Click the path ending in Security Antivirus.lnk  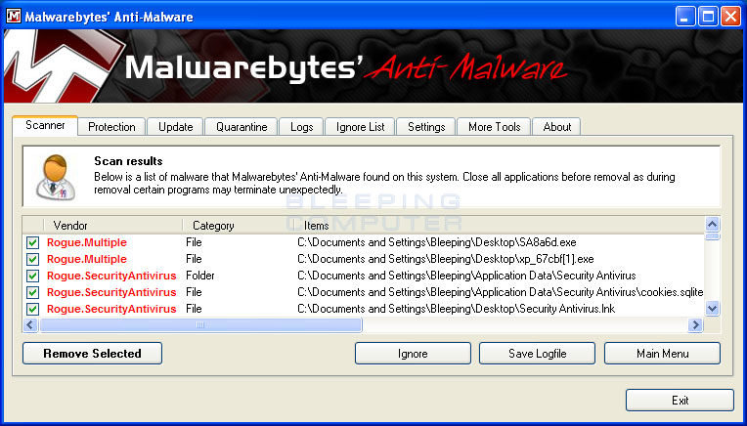tap(457, 310)
